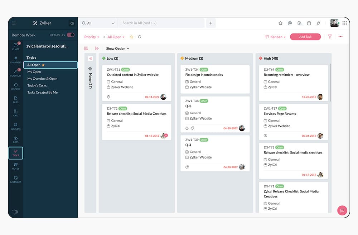Open the plug integrations icon in top bar
Image resolution: width=358 pixels, height=235 pixels.
coord(319,23)
